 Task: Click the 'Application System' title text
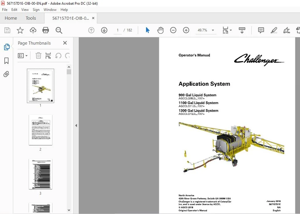click(x=204, y=84)
